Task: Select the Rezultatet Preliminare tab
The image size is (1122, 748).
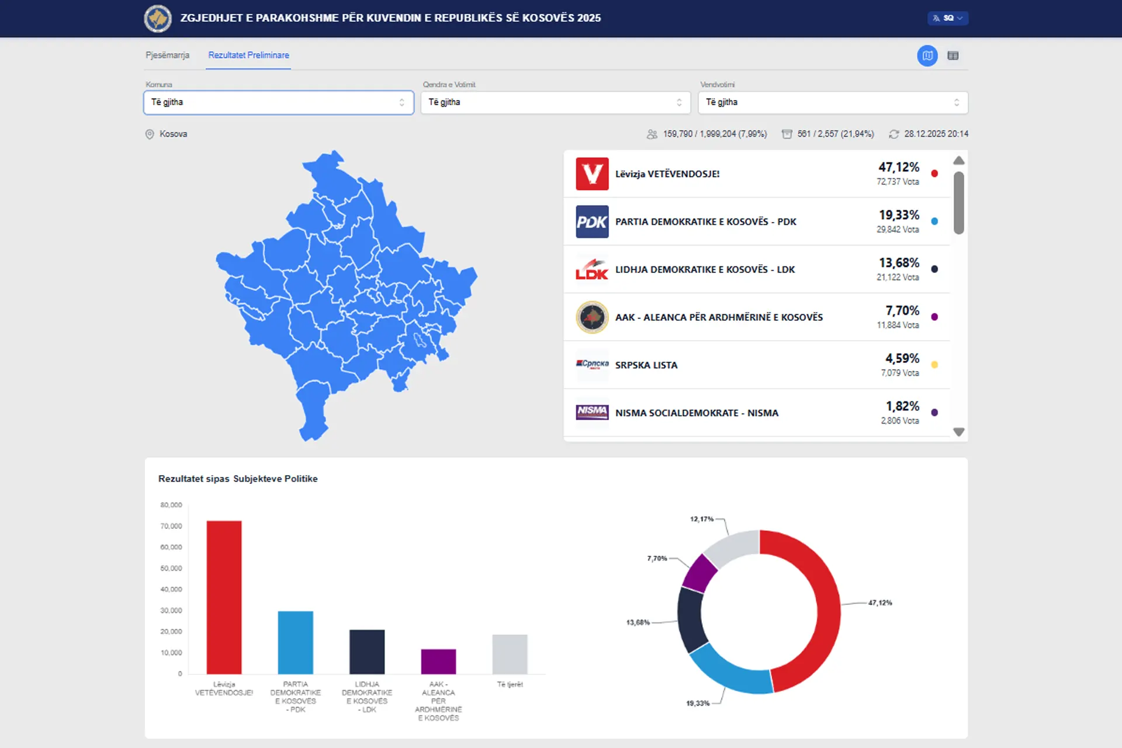Action: click(248, 55)
